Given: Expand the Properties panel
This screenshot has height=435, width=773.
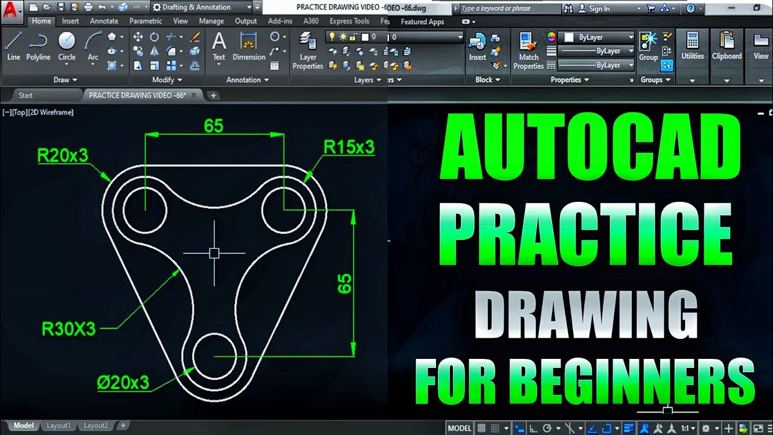Looking at the screenshot, I should (569, 80).
